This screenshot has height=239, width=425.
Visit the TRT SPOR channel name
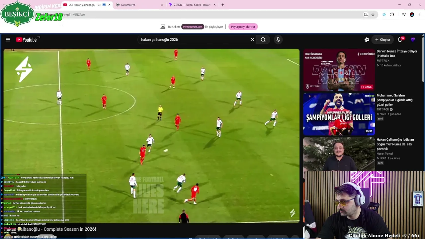pos(383,110)
